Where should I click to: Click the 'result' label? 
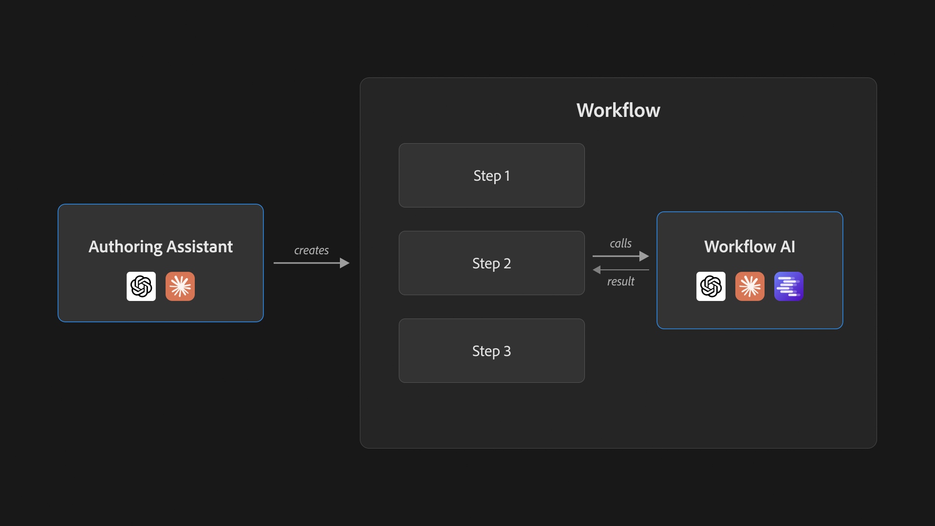pyautogui.click(x=621, y=282)
